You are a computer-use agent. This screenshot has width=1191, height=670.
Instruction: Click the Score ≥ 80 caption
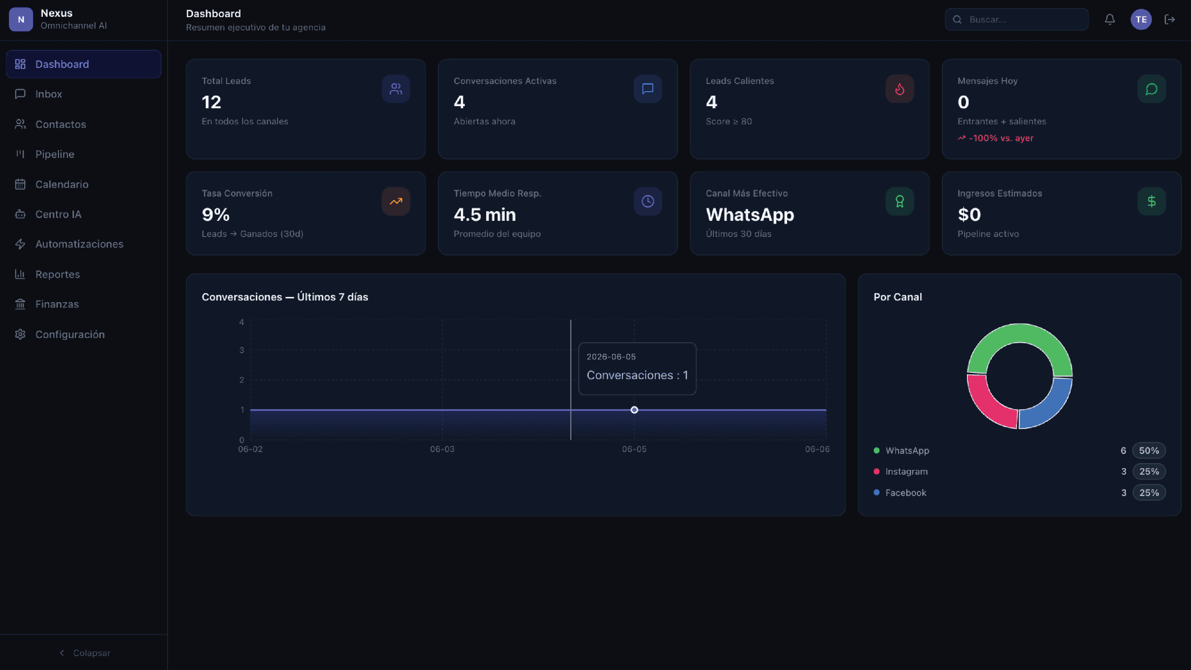729,121
